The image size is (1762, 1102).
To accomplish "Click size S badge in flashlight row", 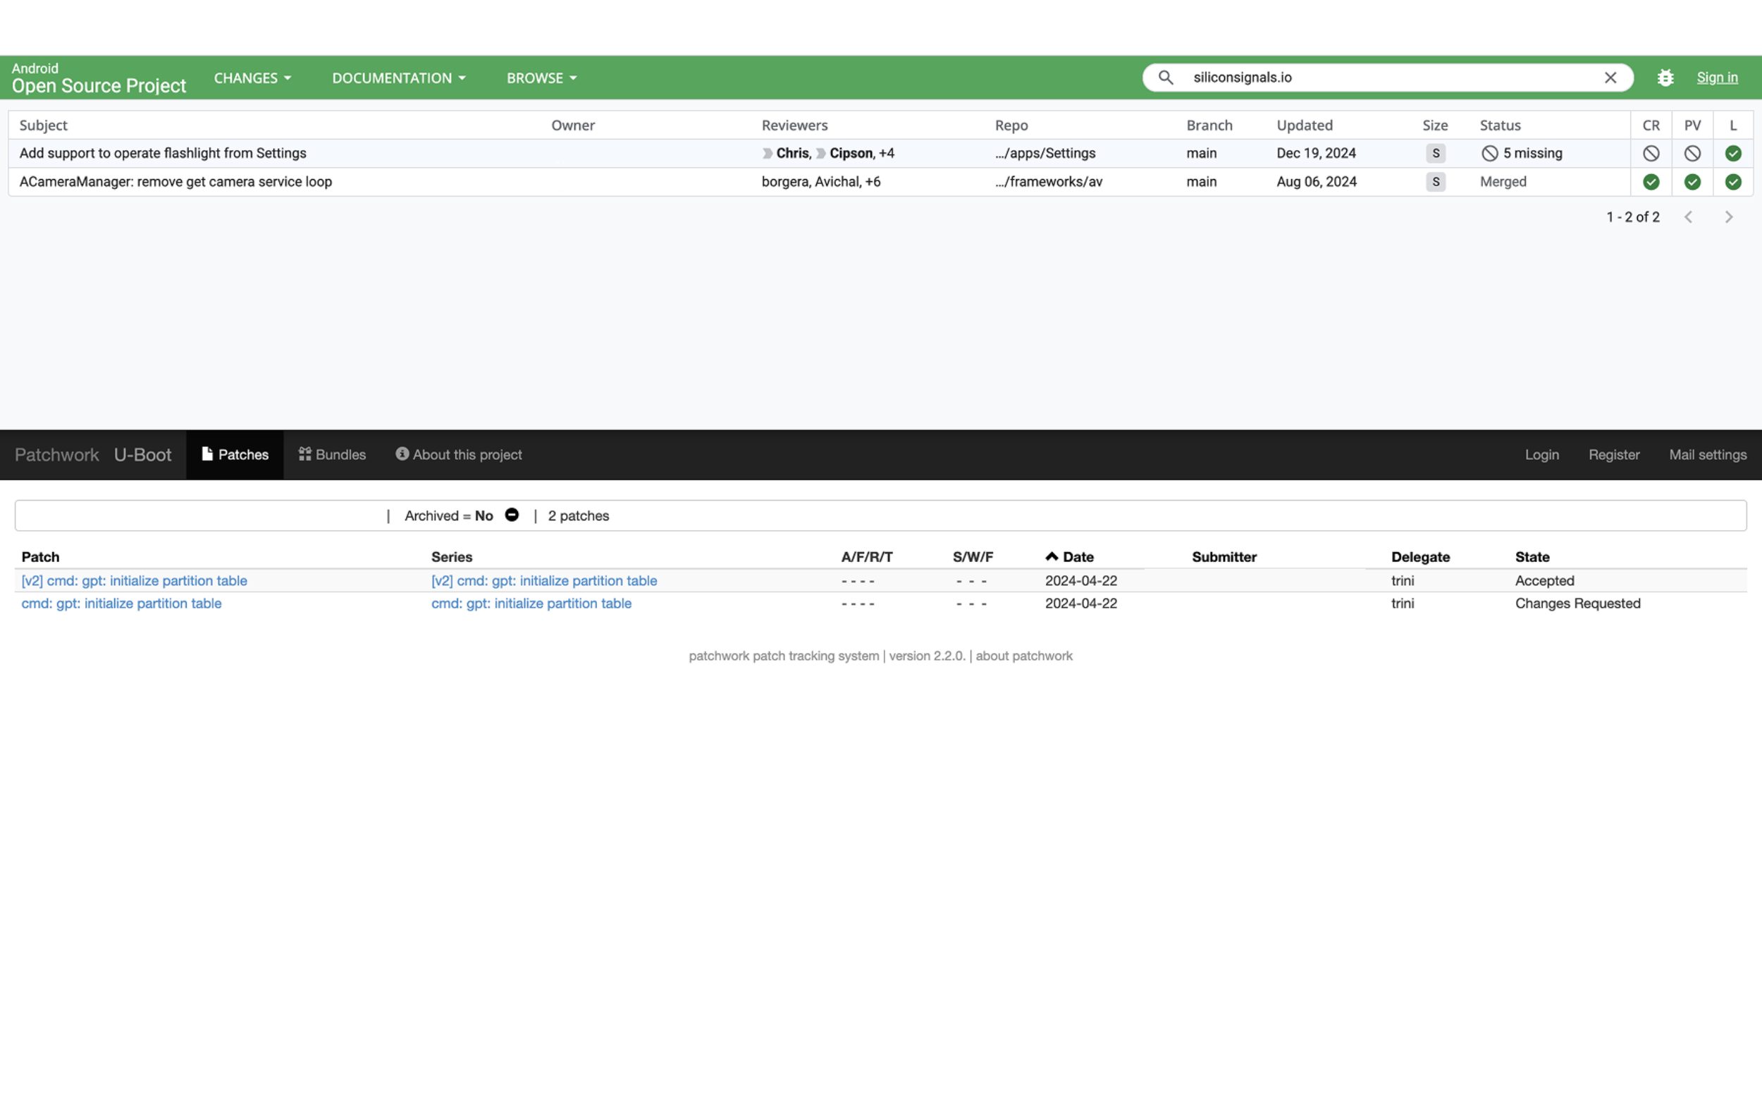I will 1436,153.
